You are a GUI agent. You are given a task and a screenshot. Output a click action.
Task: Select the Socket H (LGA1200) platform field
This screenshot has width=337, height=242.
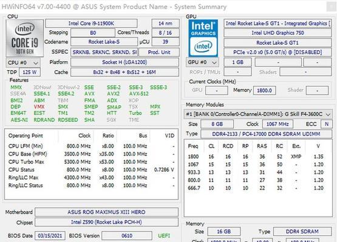pos(124,62)
